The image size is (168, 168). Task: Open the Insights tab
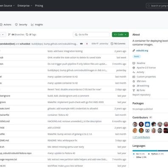coord(37,25)
